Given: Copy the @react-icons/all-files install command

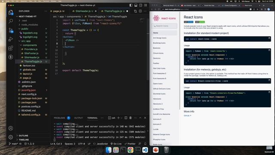Looking at the screenshot, I should [269, 80].
